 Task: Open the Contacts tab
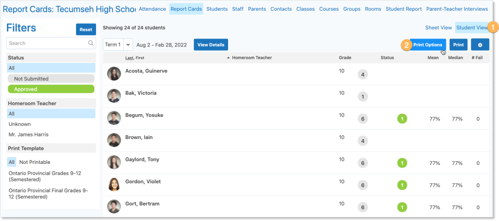click(281, 9)
